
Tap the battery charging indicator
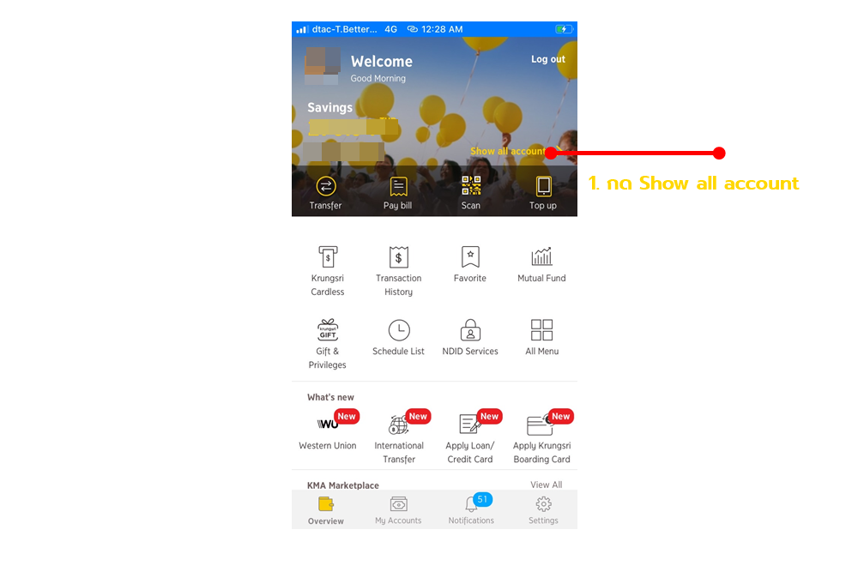(x=564, y=29)
